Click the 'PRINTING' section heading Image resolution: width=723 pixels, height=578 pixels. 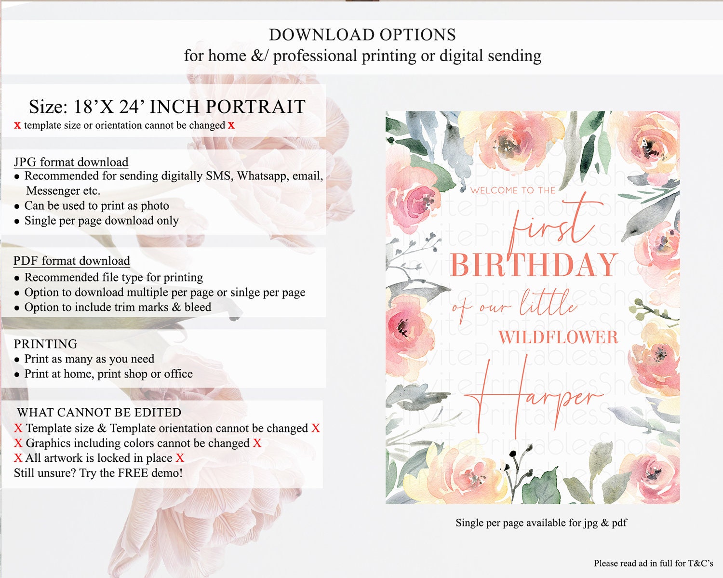click(45, 344)
